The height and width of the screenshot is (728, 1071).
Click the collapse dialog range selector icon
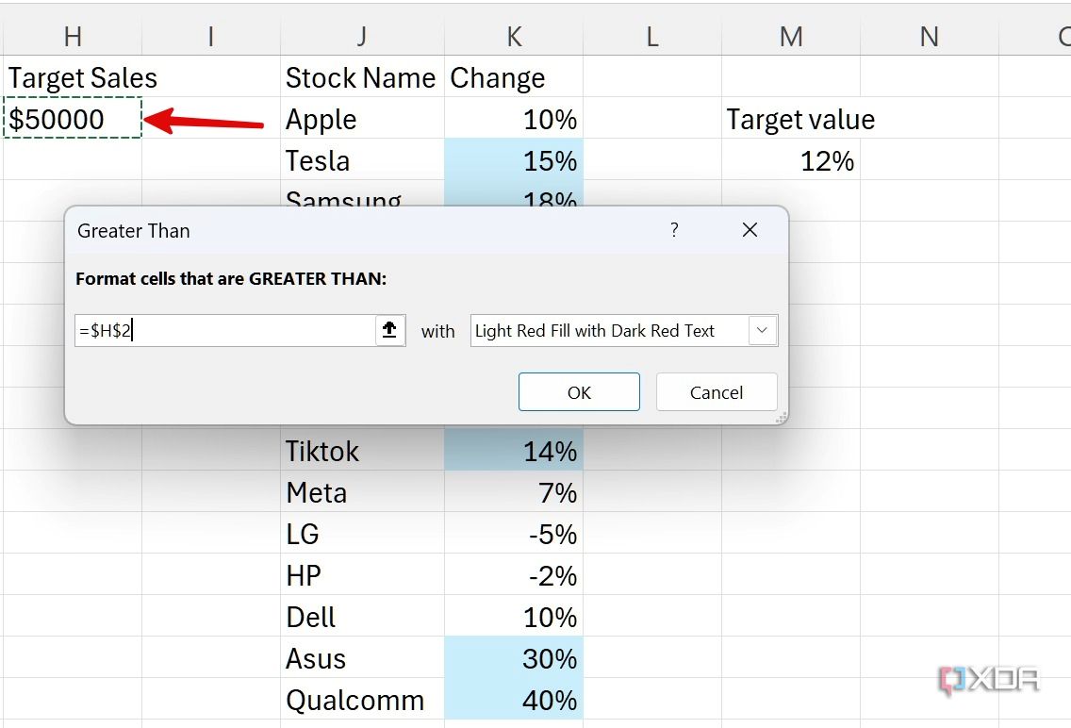[389, 330]
